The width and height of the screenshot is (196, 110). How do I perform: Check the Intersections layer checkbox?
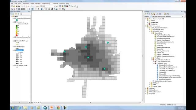15,22
